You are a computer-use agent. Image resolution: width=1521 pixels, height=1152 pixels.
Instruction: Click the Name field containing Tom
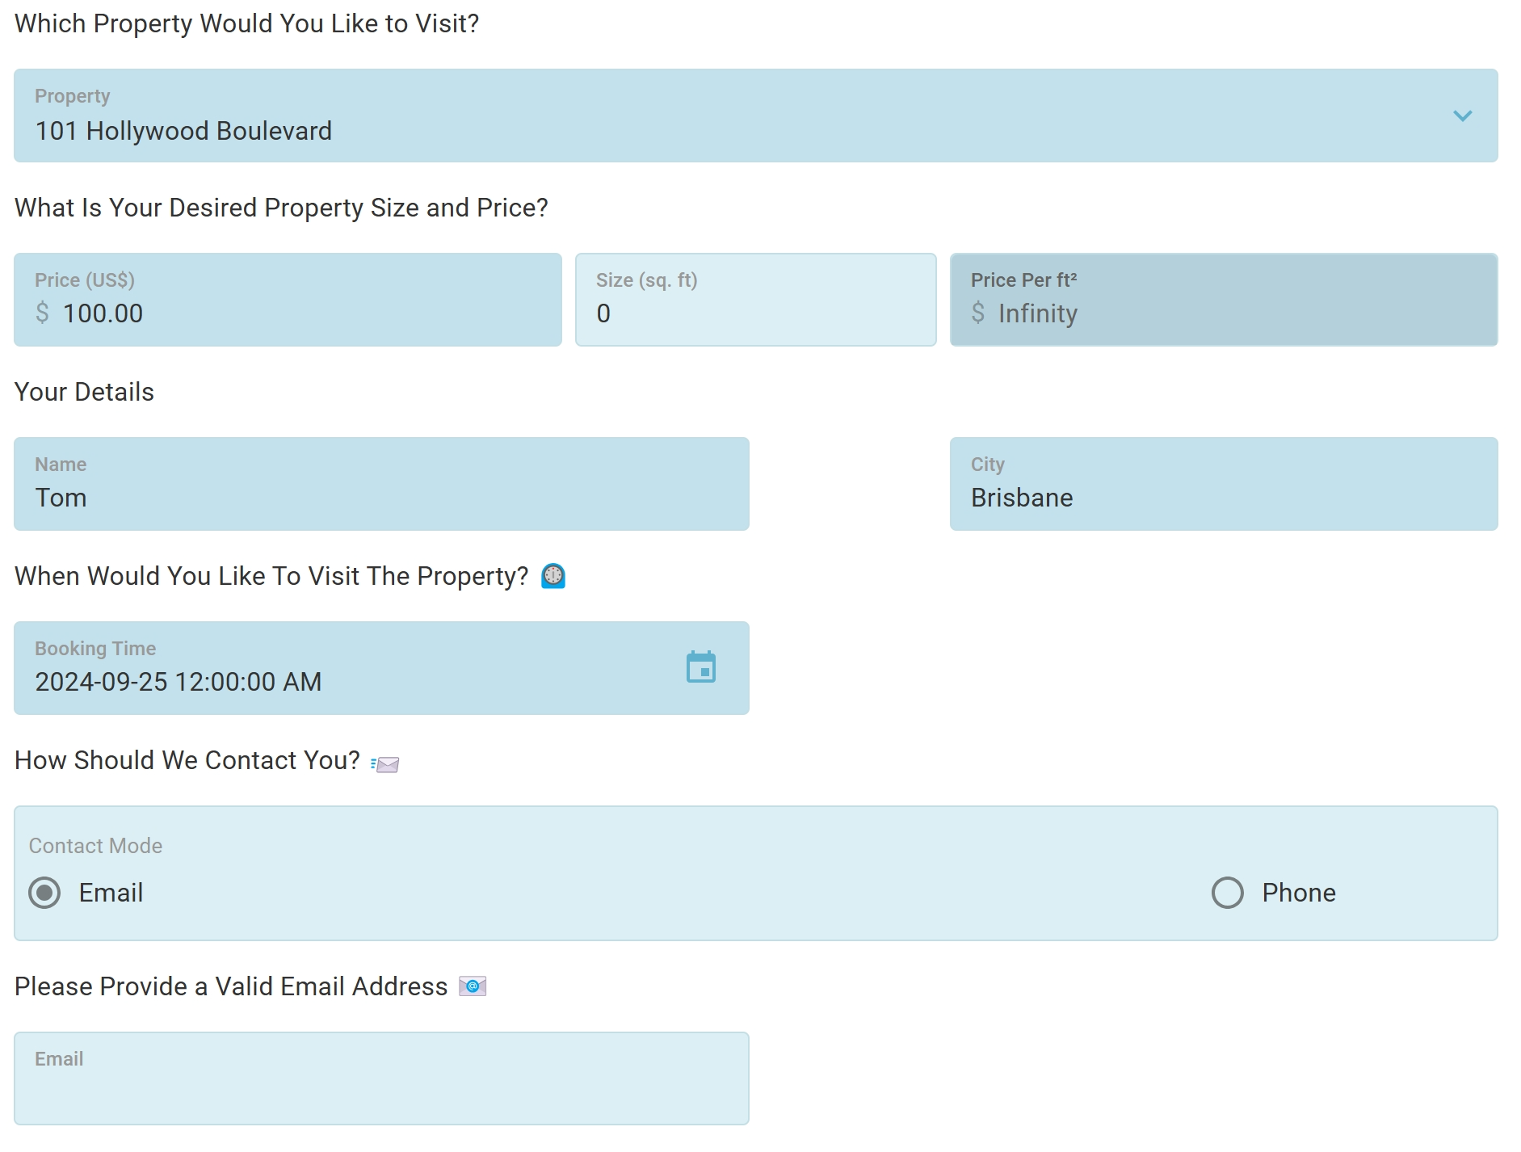pyautogui.click(x=381, y=497)
